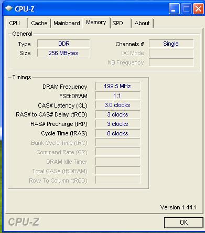Screen dimensions: 205x233
Task: Minimize the CPU-Z window
Action: point(174,8)
